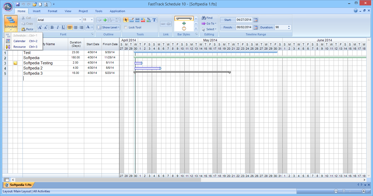Open the calendar picker for Start date
This screenshot has width=373, height=196.
pos(255,20)
